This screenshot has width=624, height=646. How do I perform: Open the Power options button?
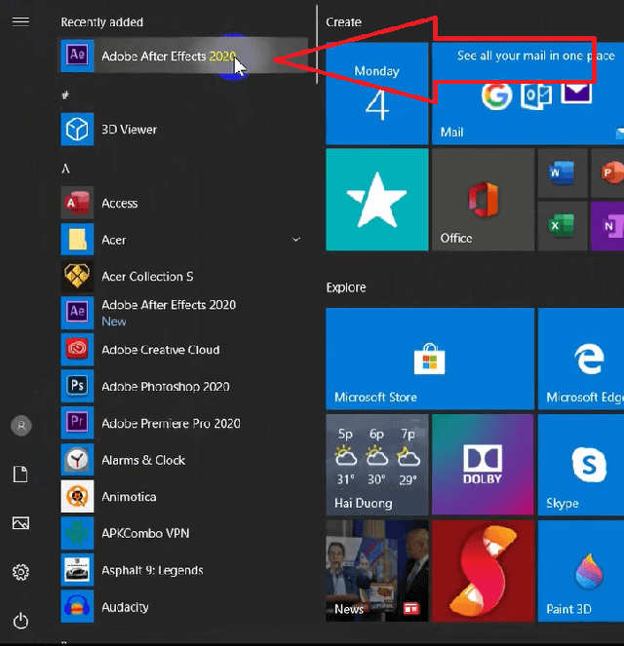(20, 621)
